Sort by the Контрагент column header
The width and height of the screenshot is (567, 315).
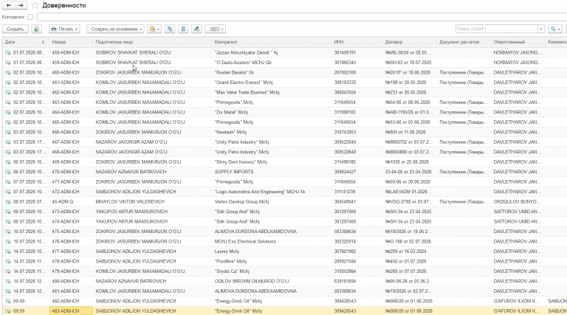click(272, 42)
